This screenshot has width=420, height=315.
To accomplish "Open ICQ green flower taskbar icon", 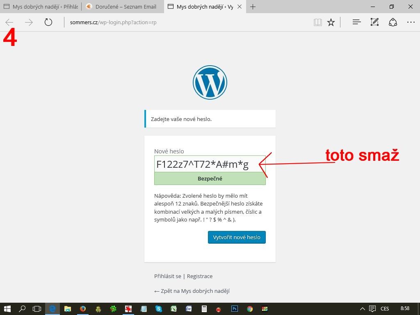I will click(113, 309).
